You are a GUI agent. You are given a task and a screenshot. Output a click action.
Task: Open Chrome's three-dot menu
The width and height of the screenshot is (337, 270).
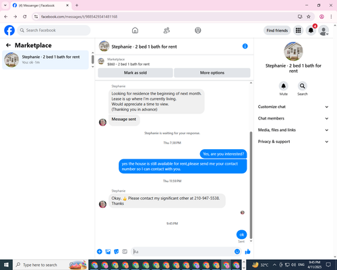point(331,17)
